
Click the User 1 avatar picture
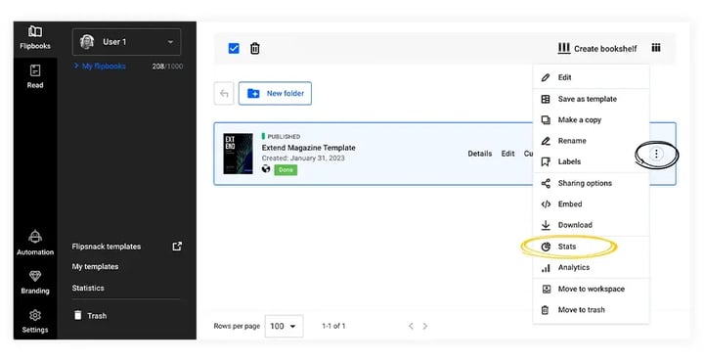(x=87, y=42)
